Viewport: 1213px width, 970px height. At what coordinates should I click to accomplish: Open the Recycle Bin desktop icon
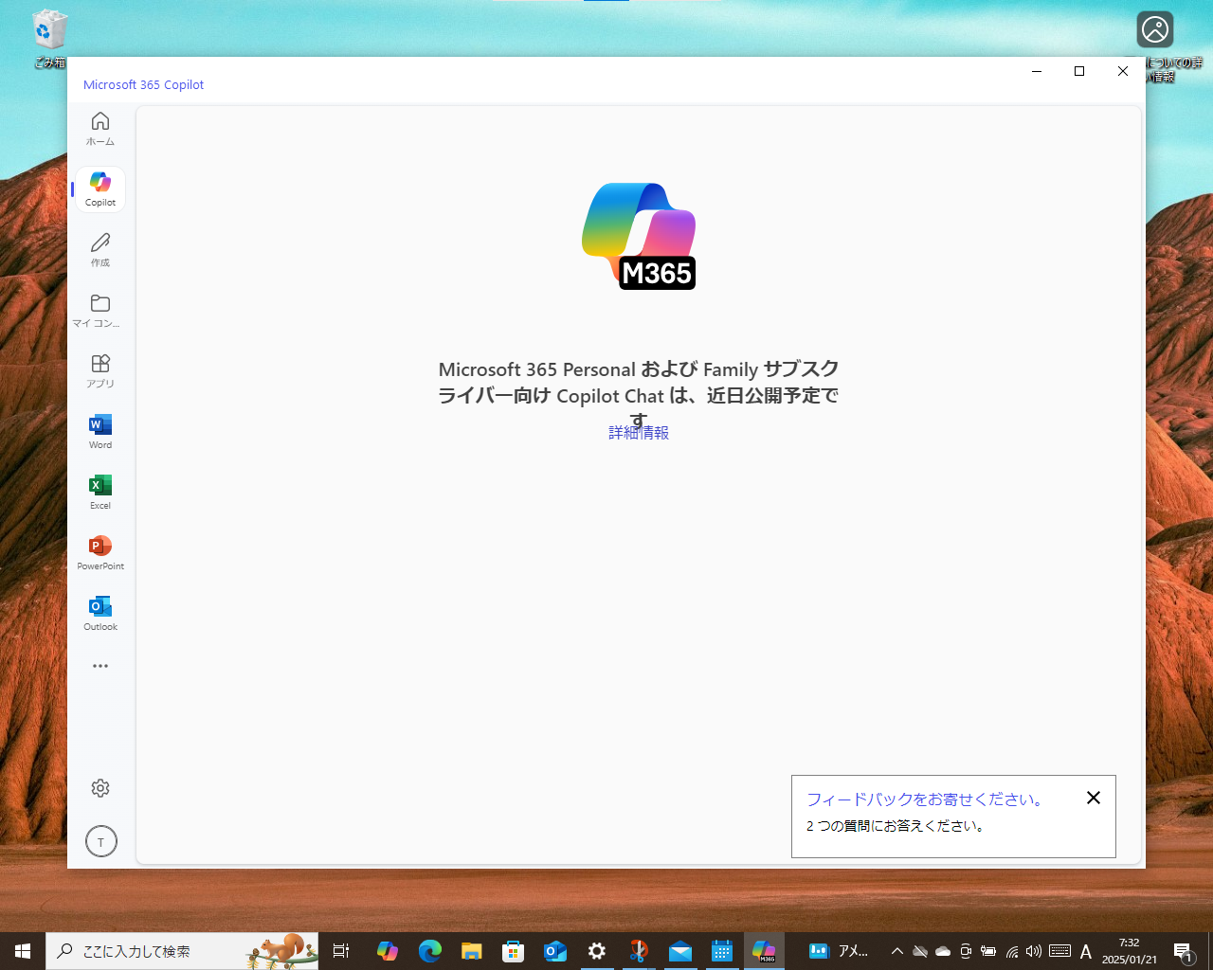pos(49,40)
